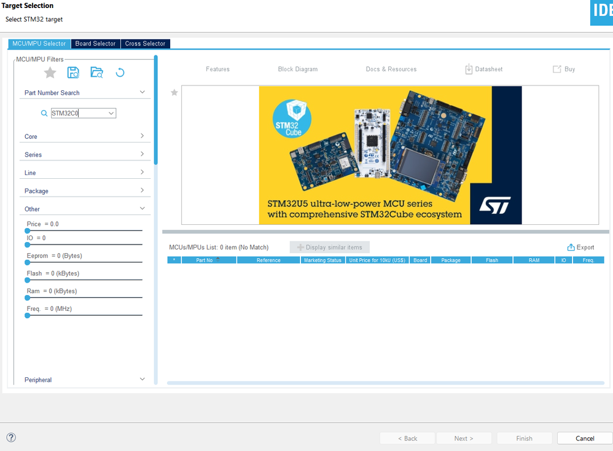Screen dimensions: 613x451
Task: Click the Finish button
Action: (x=525, y=439)
